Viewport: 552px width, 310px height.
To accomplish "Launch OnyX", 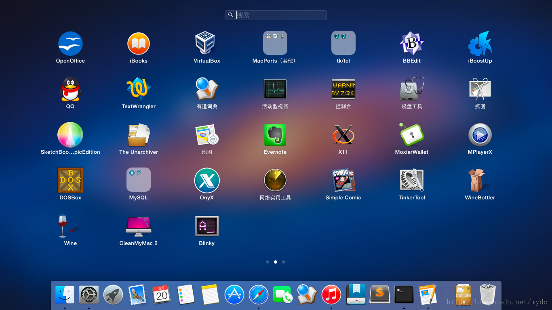I will click(207, 180).
